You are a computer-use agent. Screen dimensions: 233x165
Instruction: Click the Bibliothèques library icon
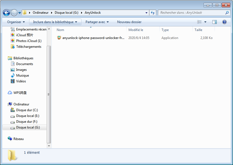10,58
